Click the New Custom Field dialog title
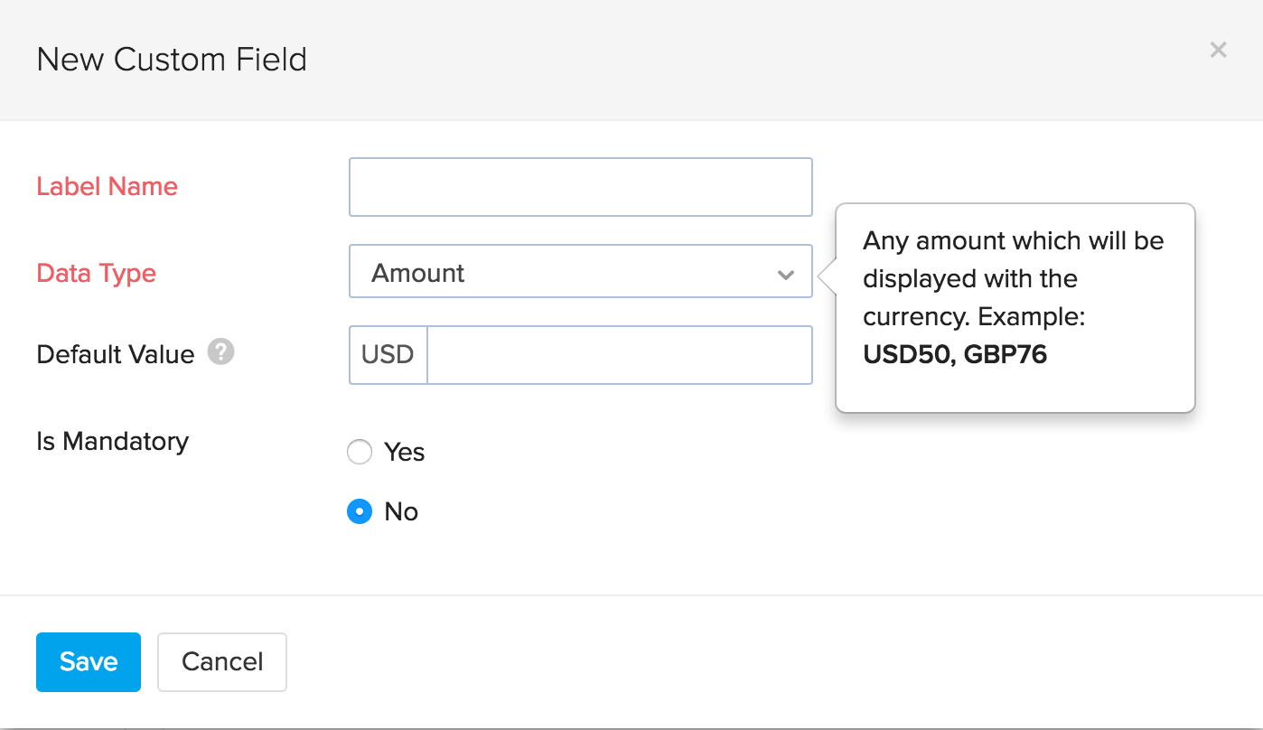This screenshot has width=1263, height=730. coord(172,60)
